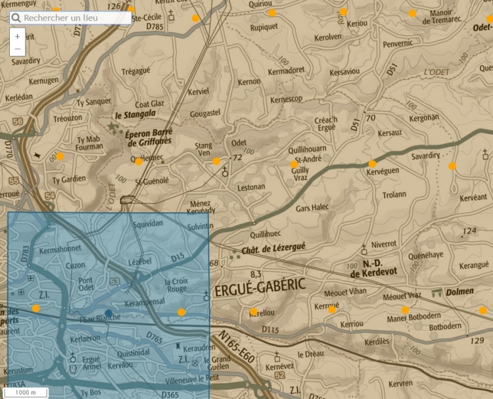
Task: Select the orange marker below la Croix Rouge
Action: pyautogui.click(x=181, y=312)
